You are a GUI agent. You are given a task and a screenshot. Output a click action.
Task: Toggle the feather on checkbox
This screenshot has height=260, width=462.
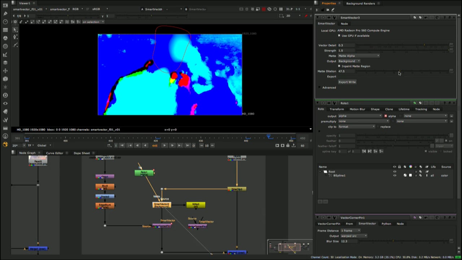(446, 141)
